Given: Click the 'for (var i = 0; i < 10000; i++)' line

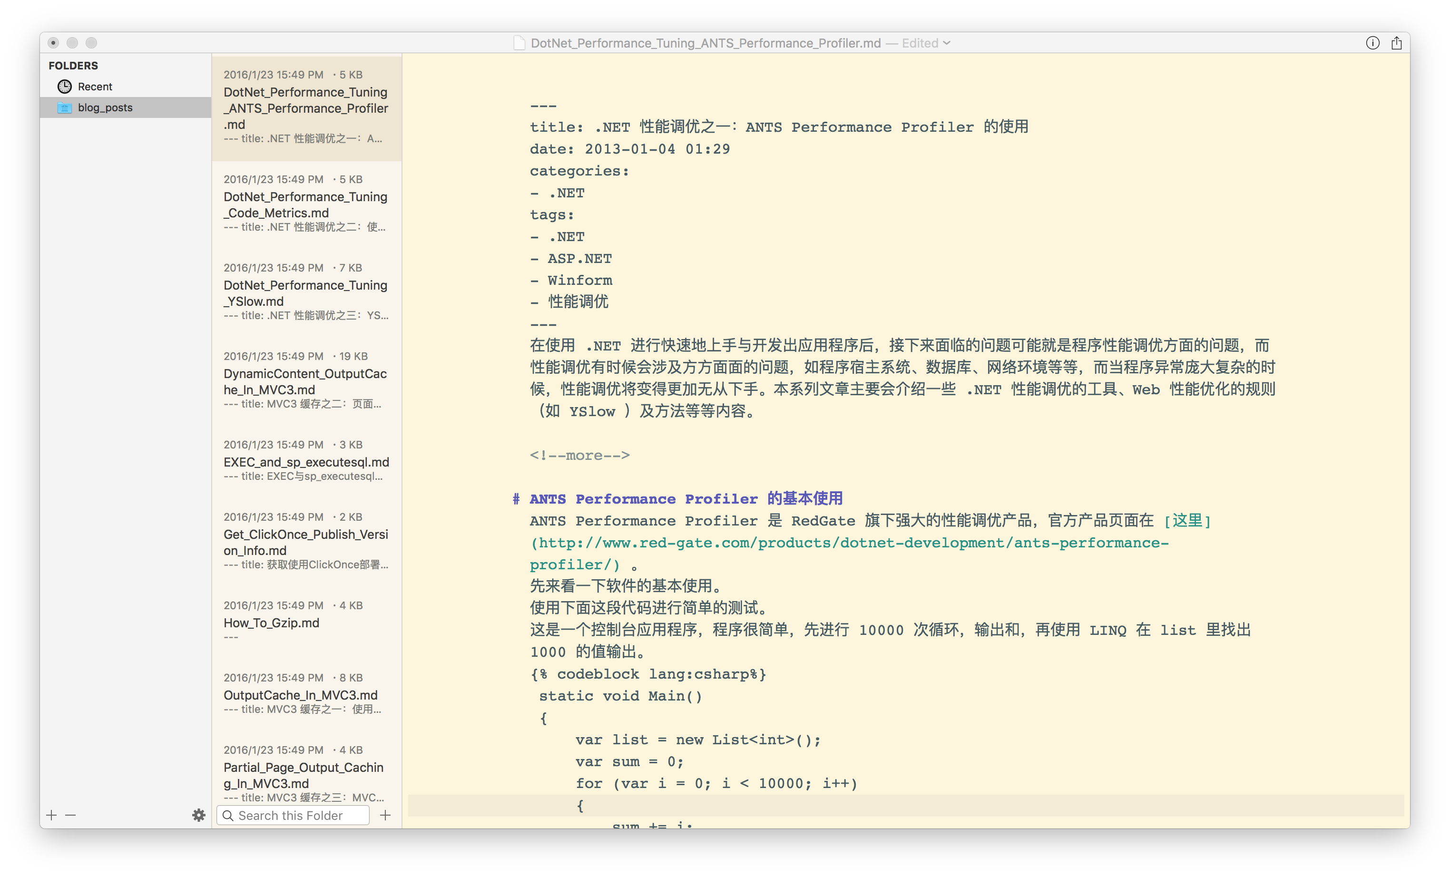Looking at the screenshot, I should pyautogui.click(x=716, y=784).
